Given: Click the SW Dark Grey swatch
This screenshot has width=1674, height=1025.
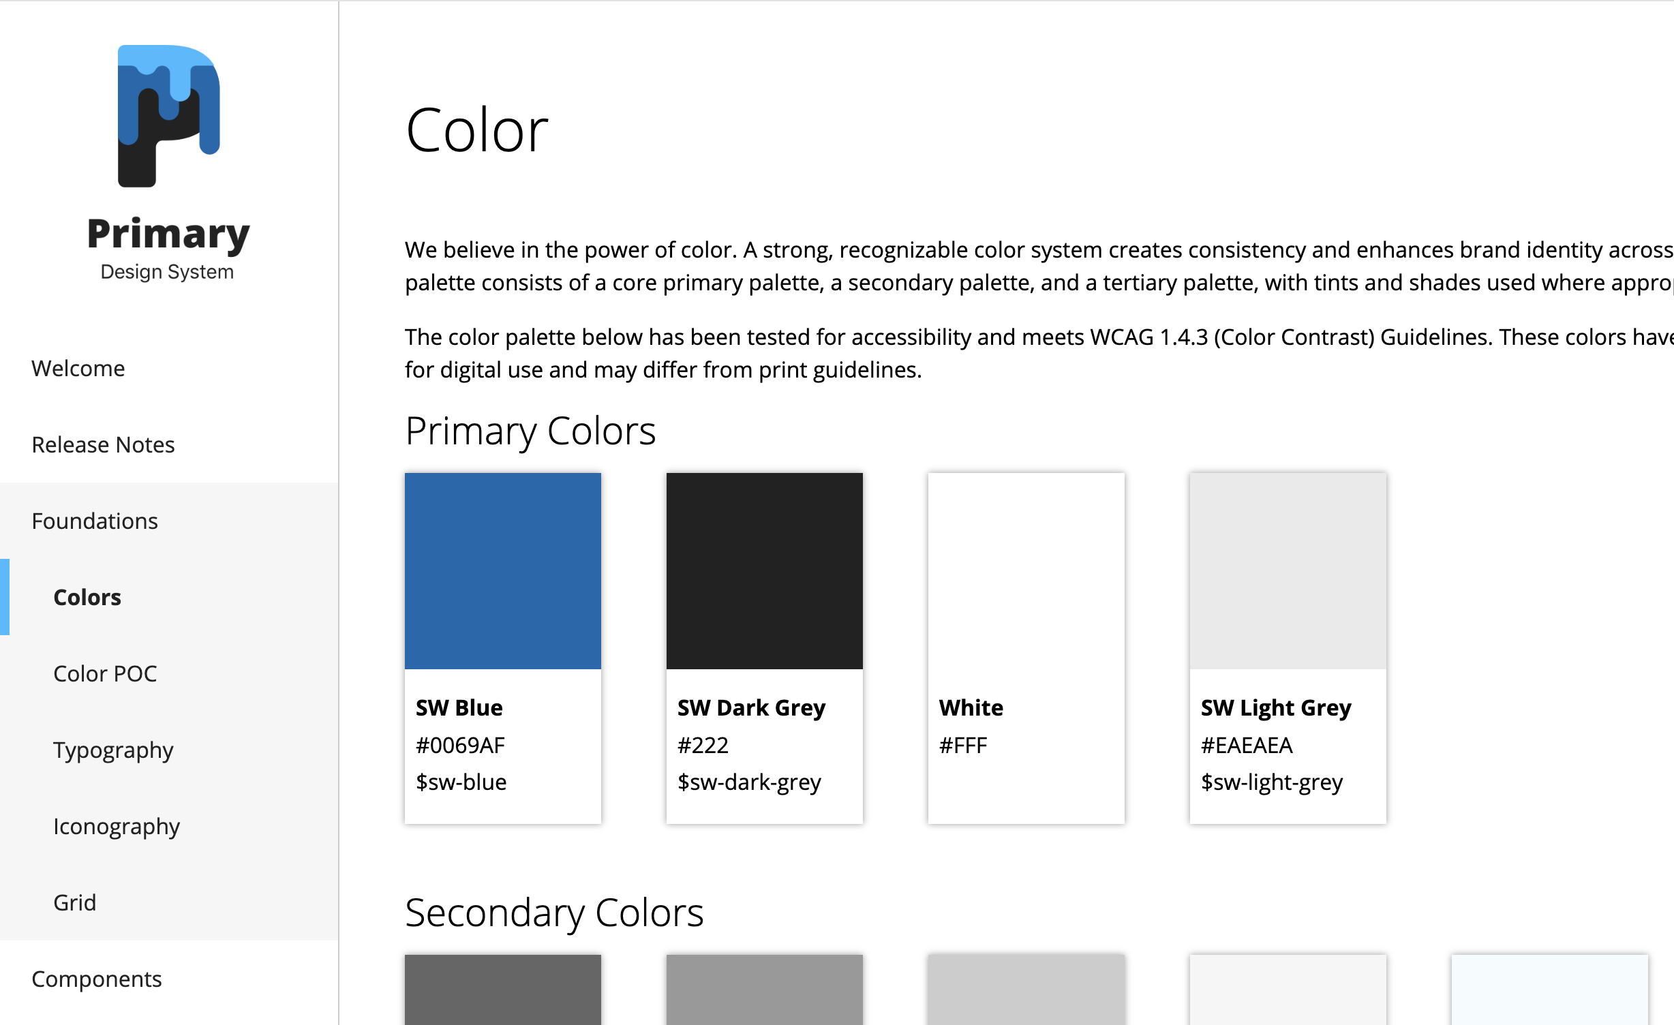Looking at the screenshot, I should 765,571.
